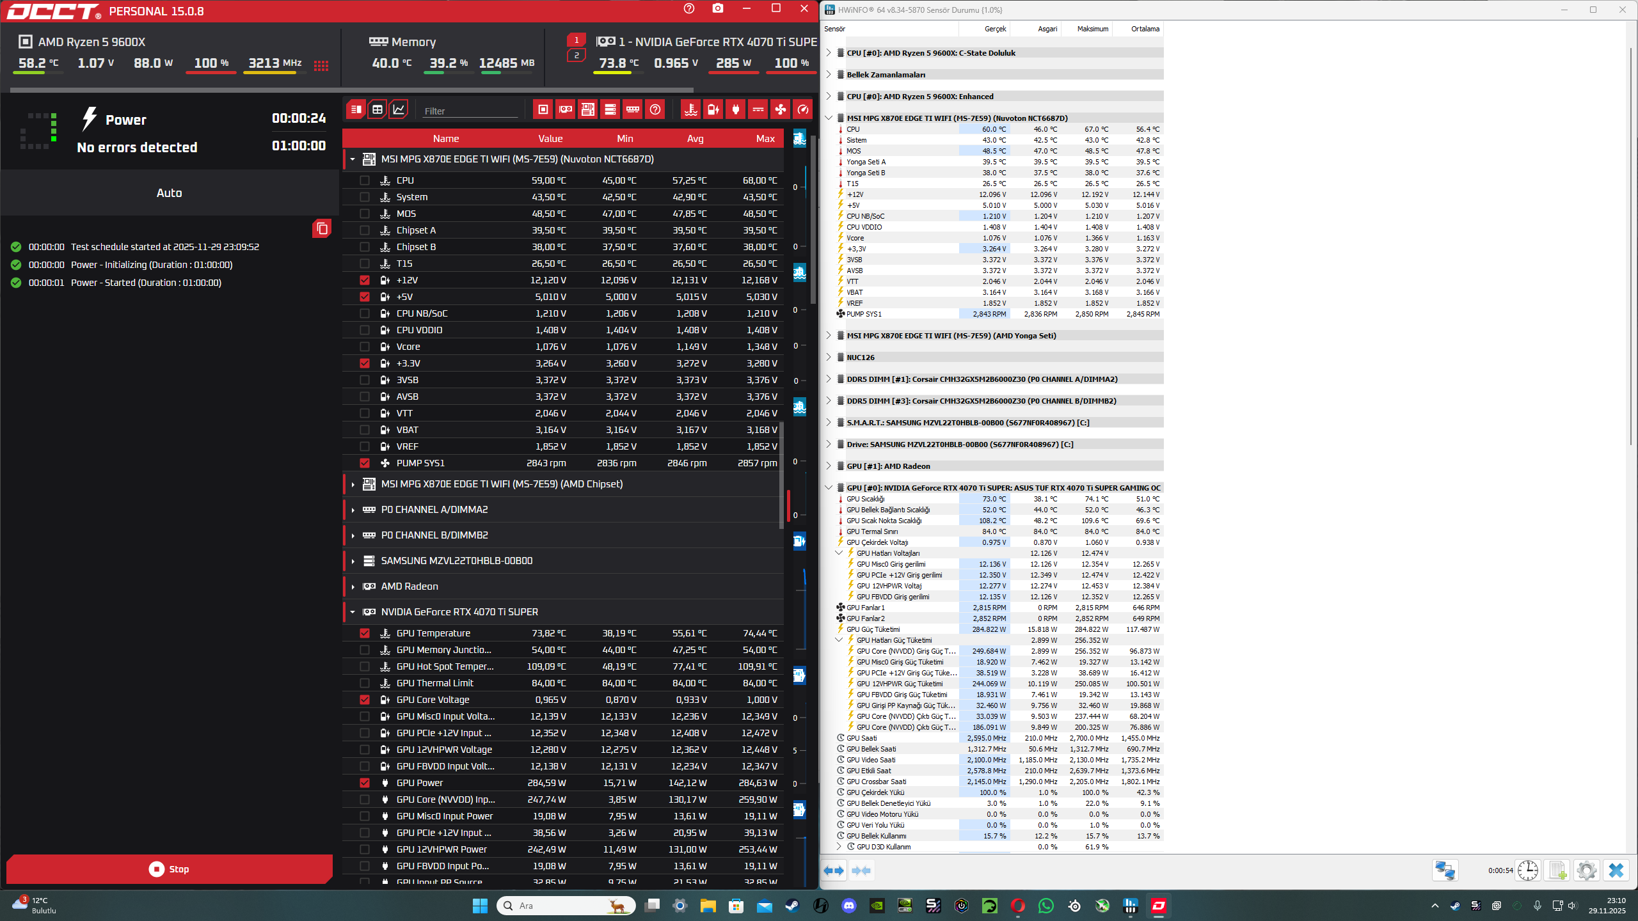Viewport: 1638px width, 921px height.
Task: Check the motherboard CPU temperature checkbox
Action: 365,180
